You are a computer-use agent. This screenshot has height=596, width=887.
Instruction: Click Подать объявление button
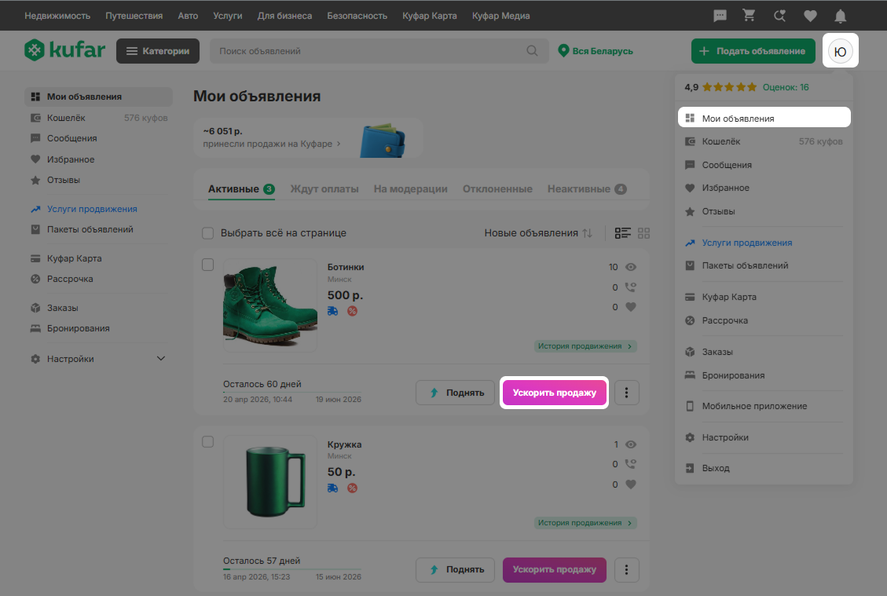pyautogui.click(x=753, y=51)
